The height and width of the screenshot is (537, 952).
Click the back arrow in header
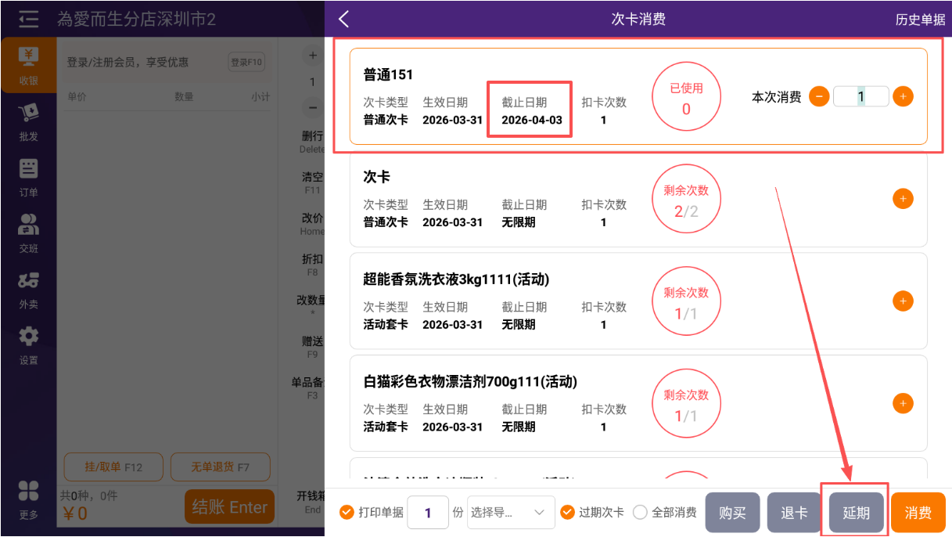(x=343, y=20)
